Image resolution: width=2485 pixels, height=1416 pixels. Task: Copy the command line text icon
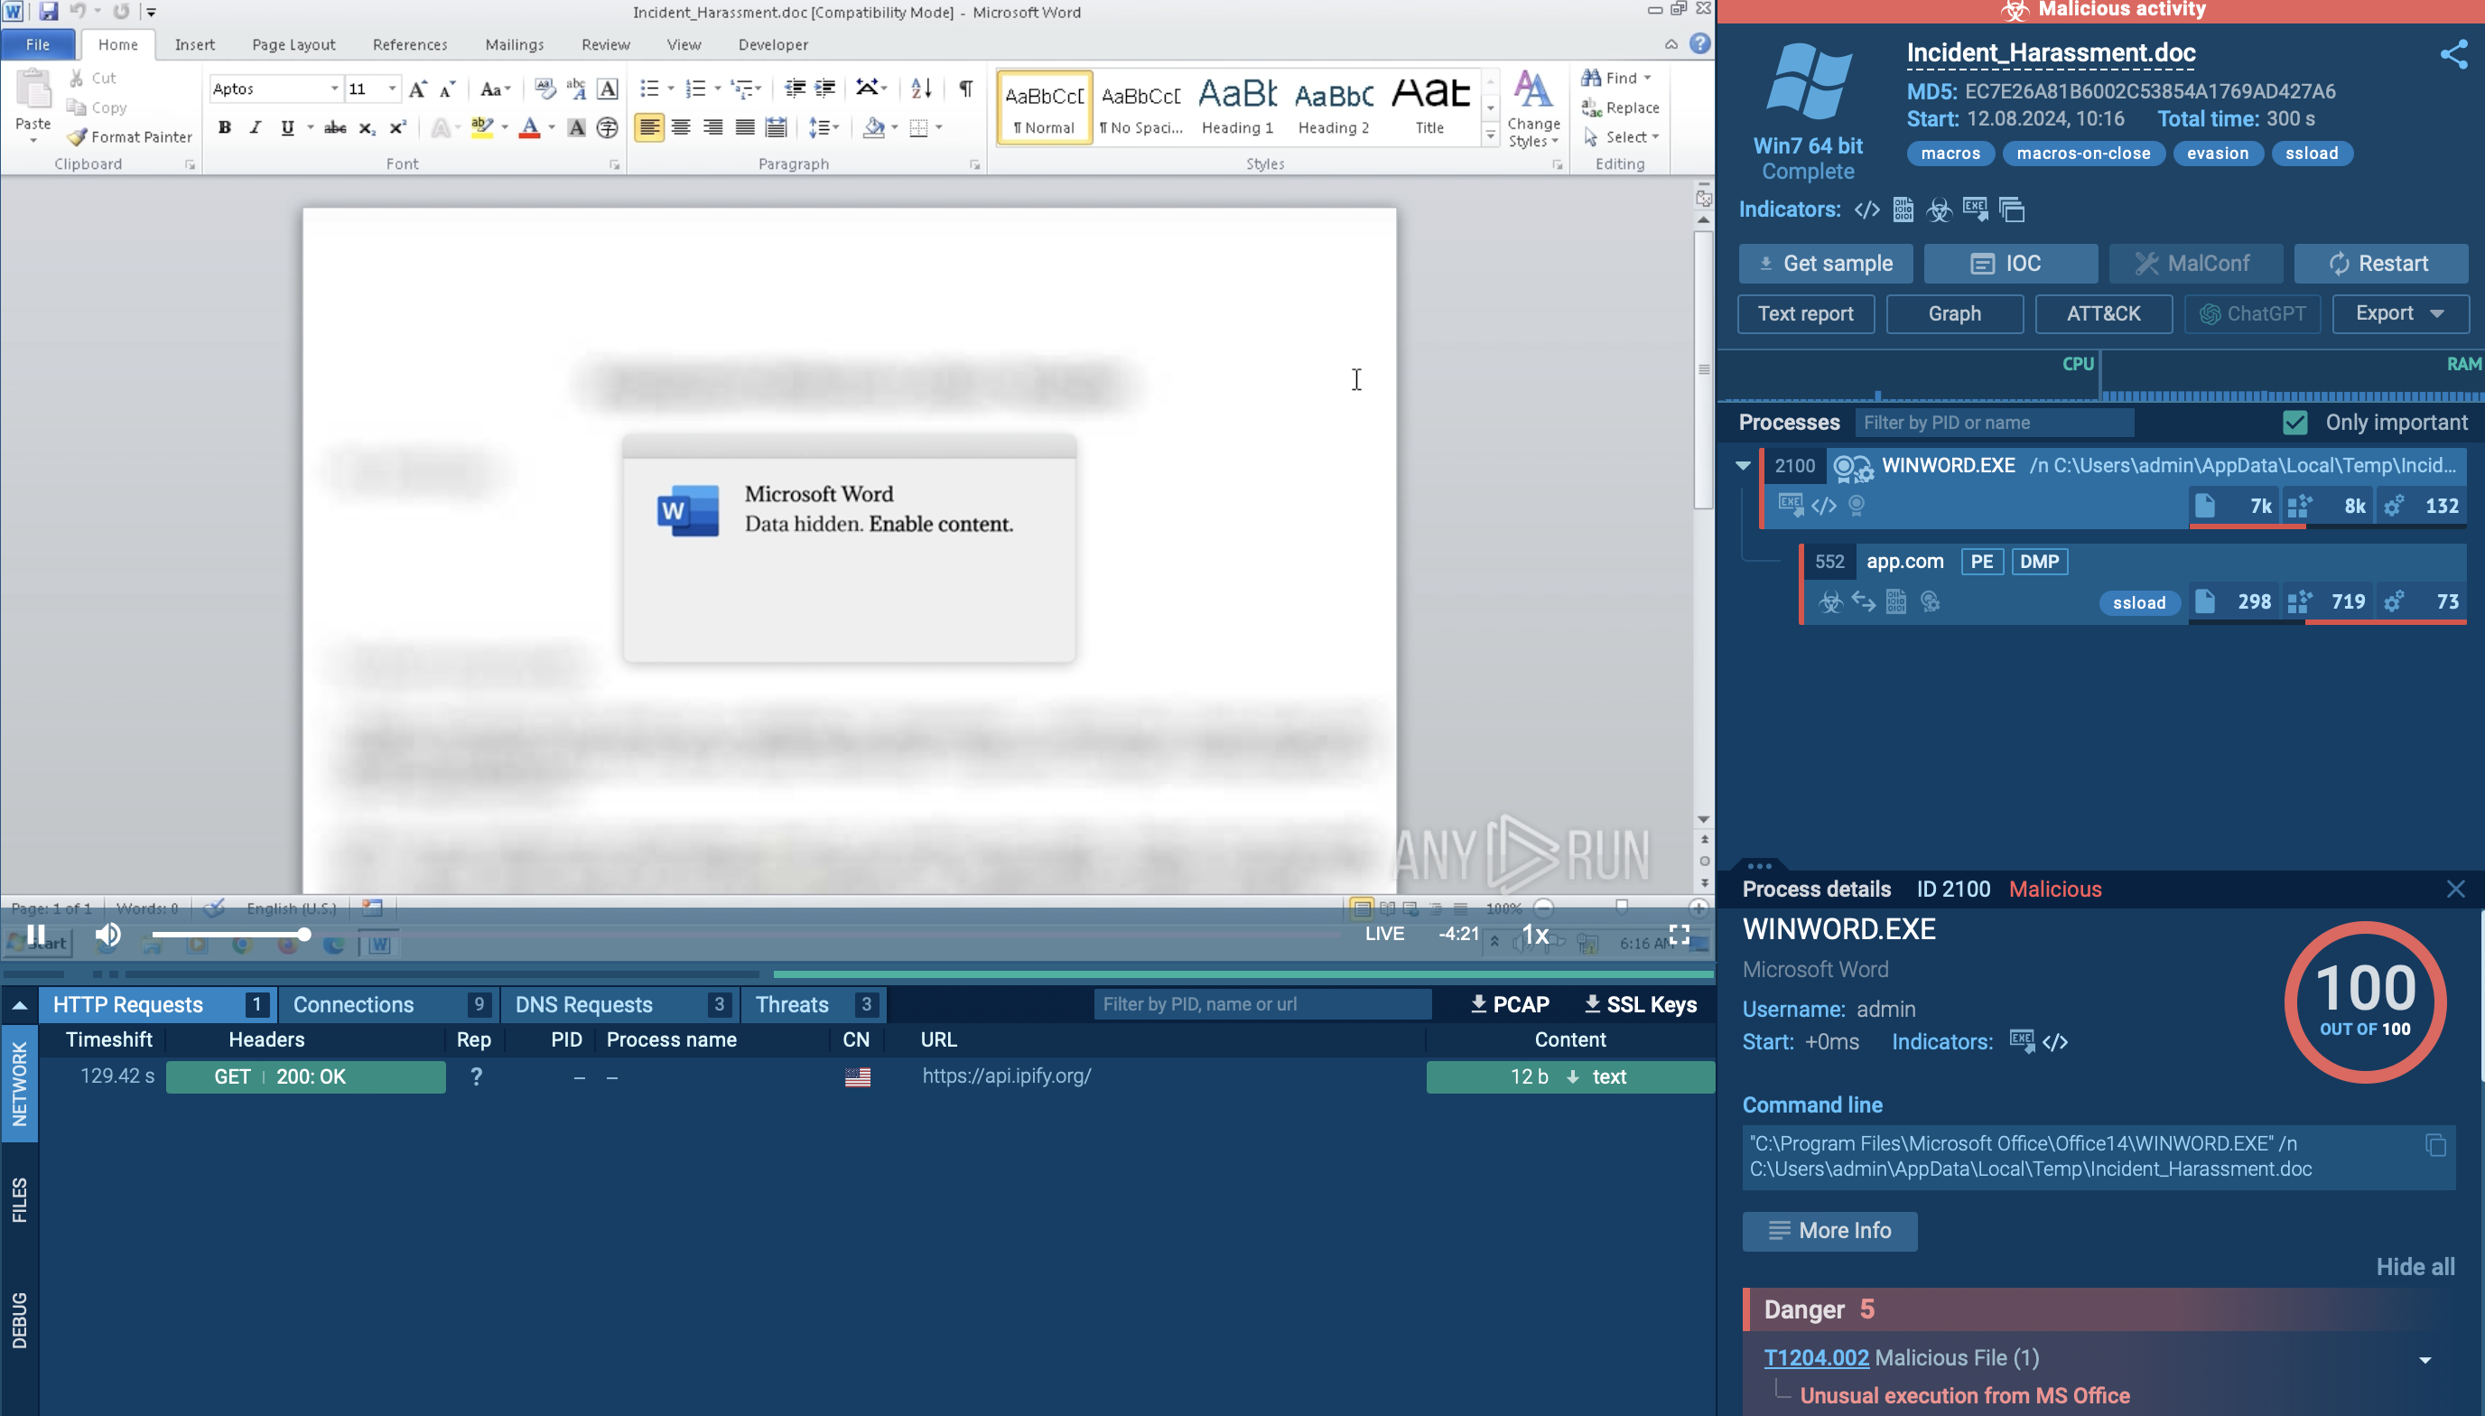click(2434, 1145)
